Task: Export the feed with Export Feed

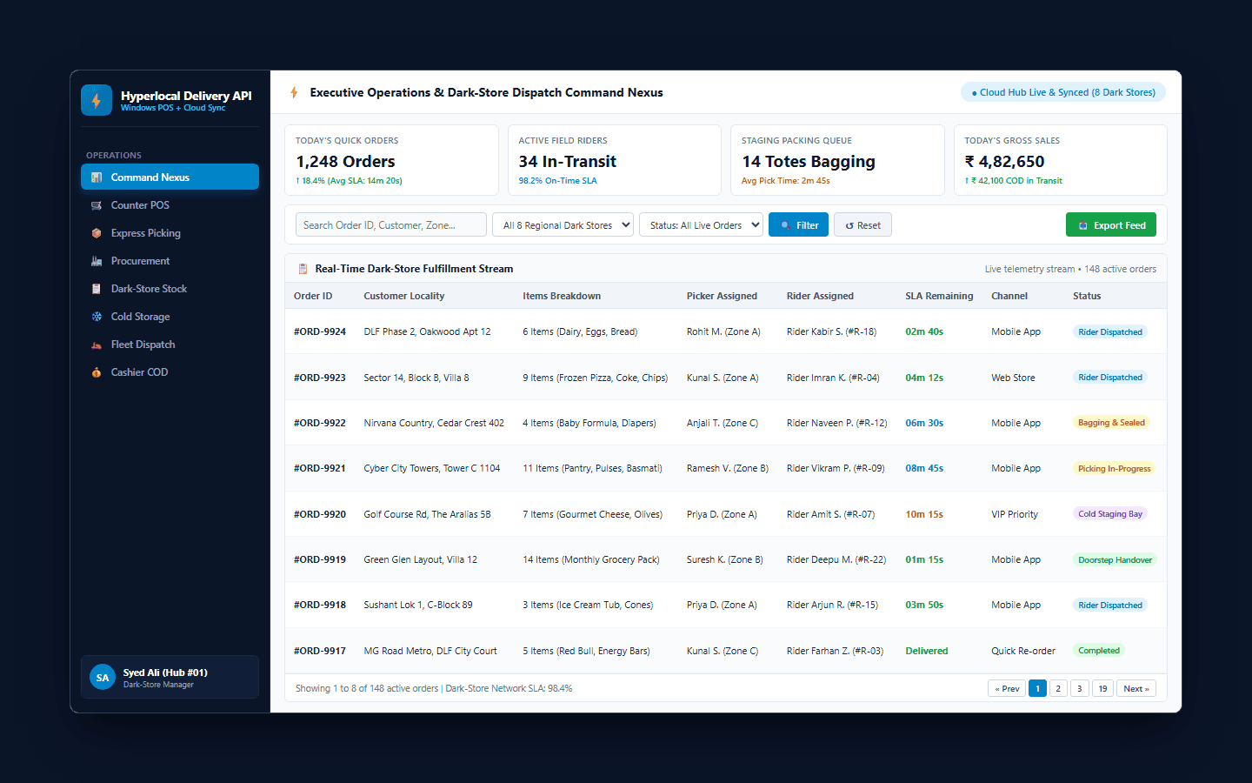Action: coord(1111,225)
